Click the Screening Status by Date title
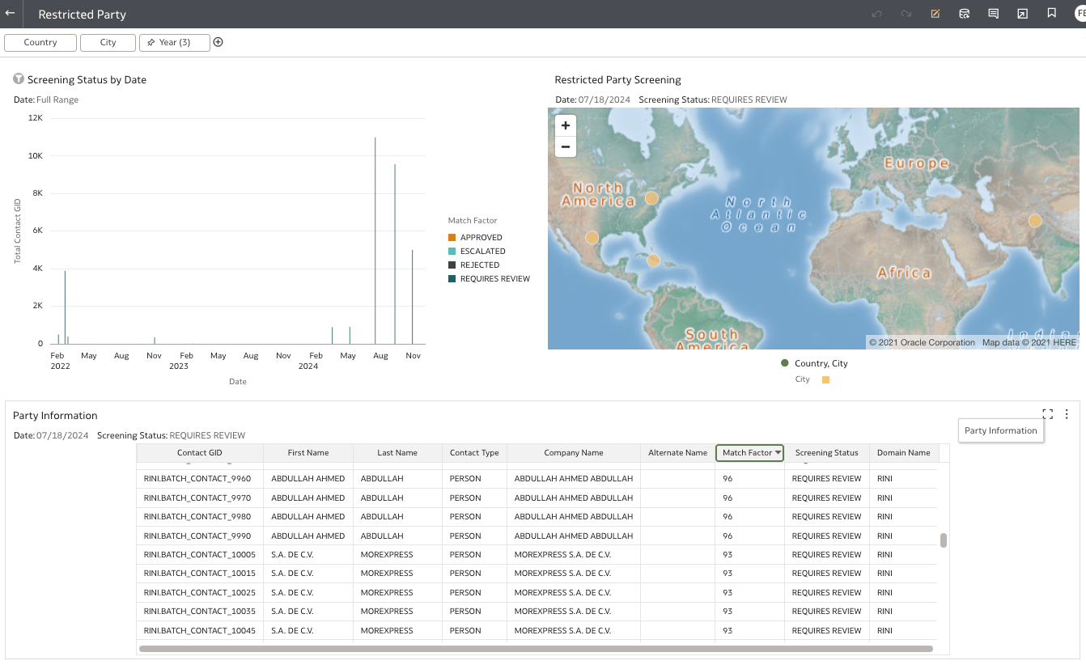 coord(87,80)
